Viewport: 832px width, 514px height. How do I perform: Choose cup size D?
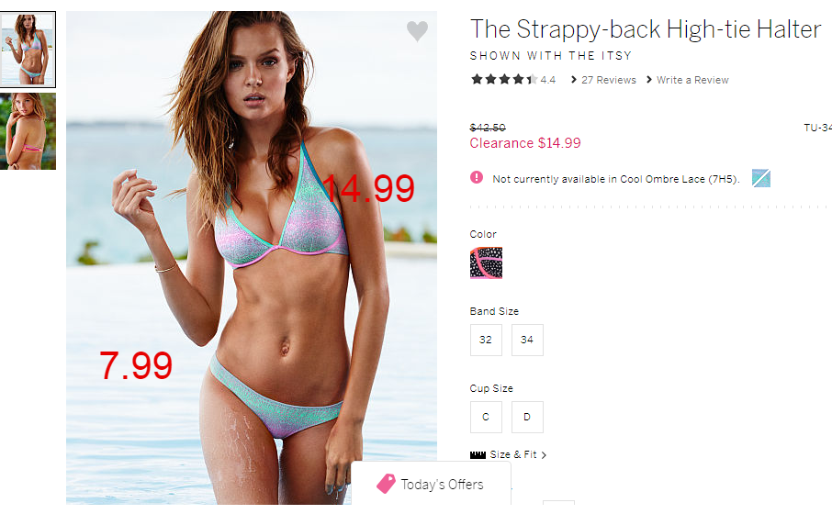[527, 417]
